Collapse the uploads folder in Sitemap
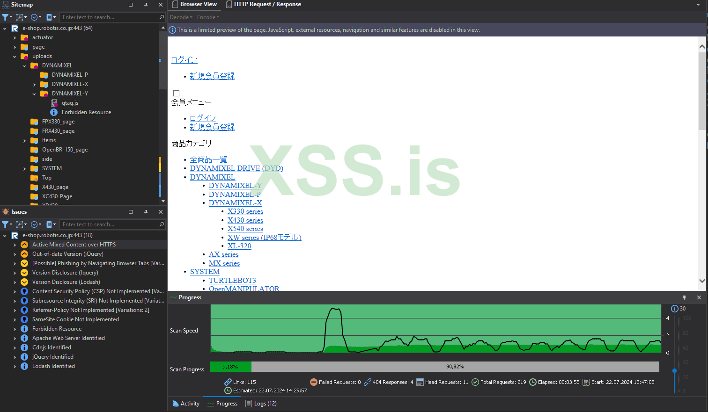 (x=15, y=57)
